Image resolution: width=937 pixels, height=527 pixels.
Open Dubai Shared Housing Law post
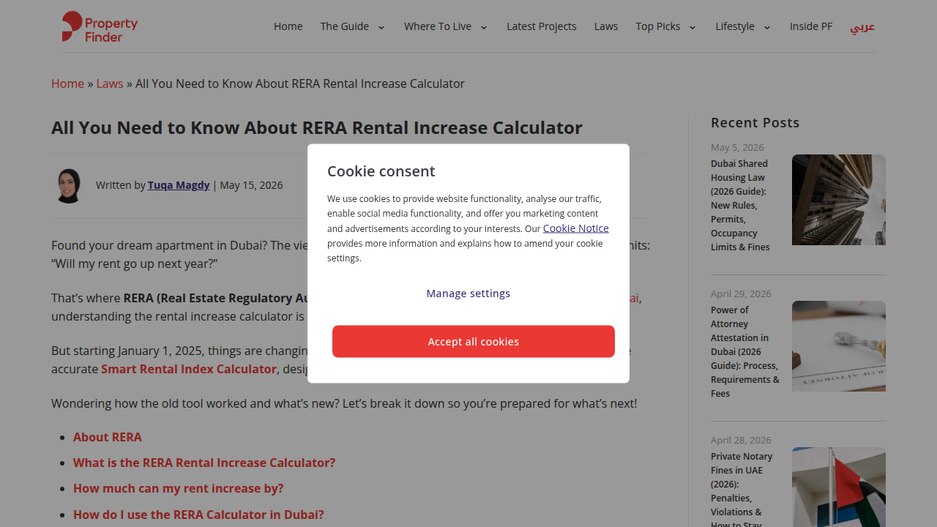(741, 206)
